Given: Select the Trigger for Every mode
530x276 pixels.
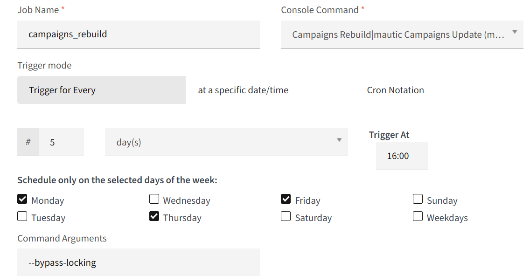Looking at the screenshot, I should coord(101,90).
